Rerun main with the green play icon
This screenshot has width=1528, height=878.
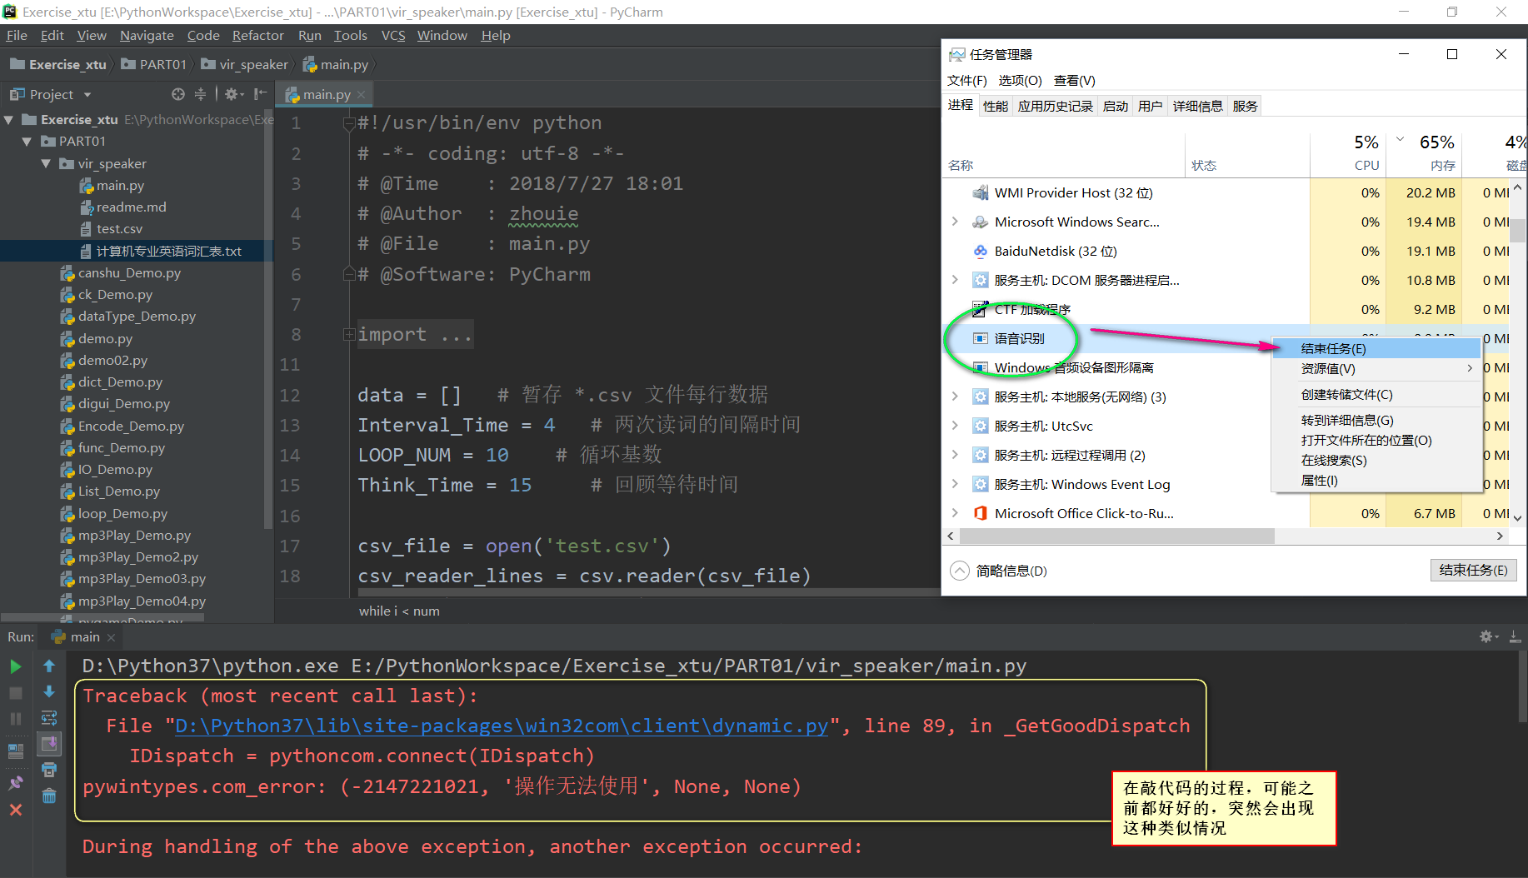[16, 666]
